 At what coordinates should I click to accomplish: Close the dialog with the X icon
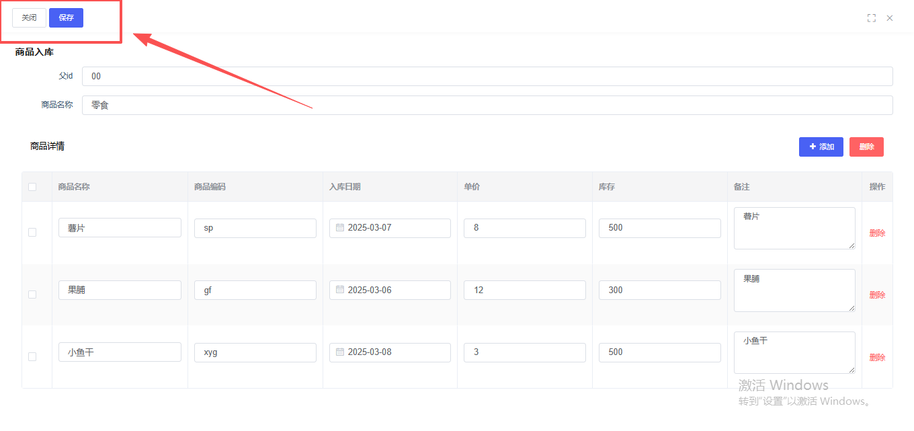click(x=890, y=18)
